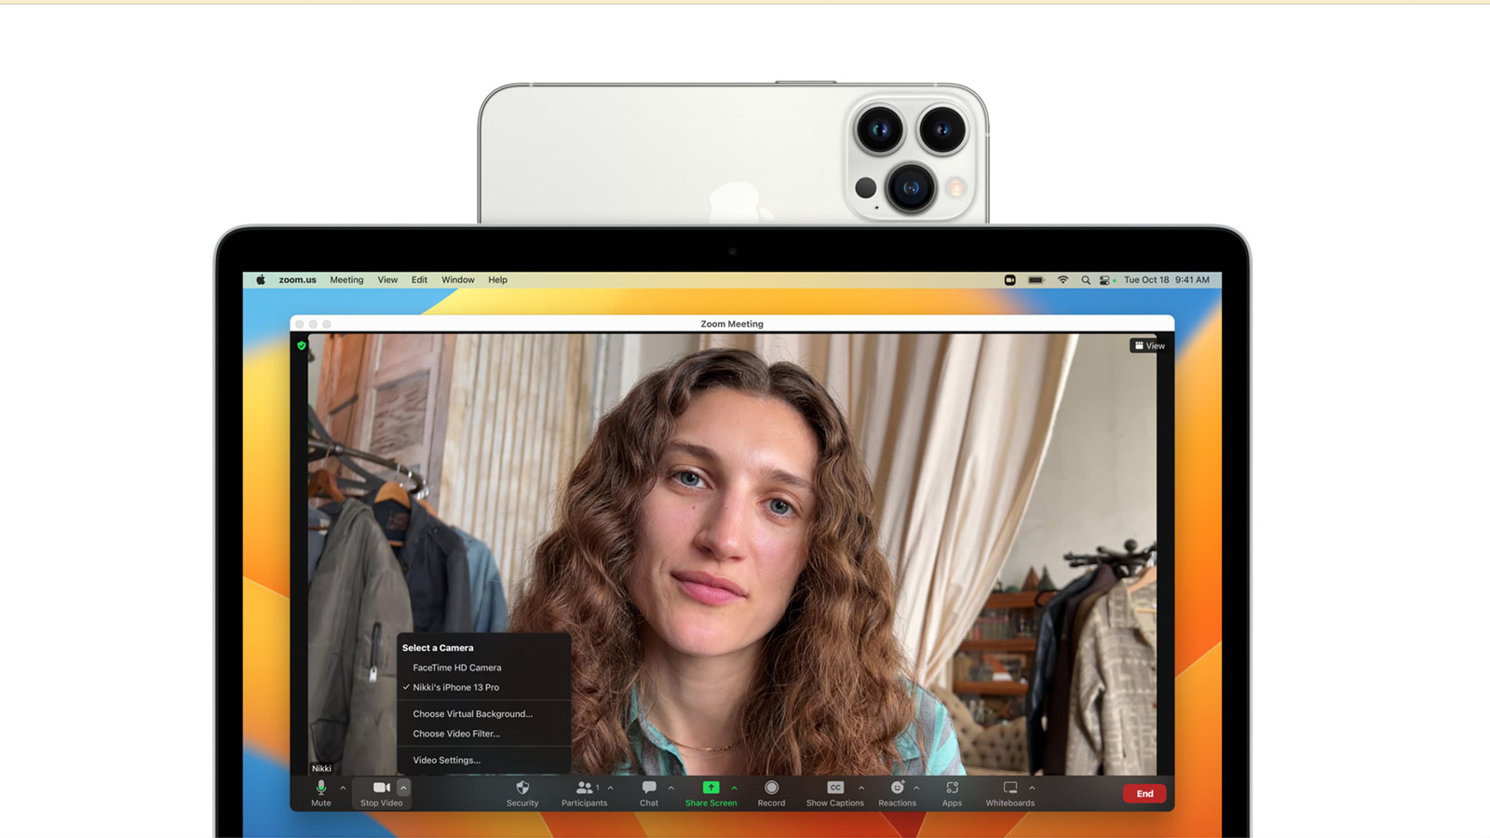Image resolution: width=1490 pixels, height=838 pixels.
Task: Open the Help menu
Action: pyautogui.click(x=497, y=279)
